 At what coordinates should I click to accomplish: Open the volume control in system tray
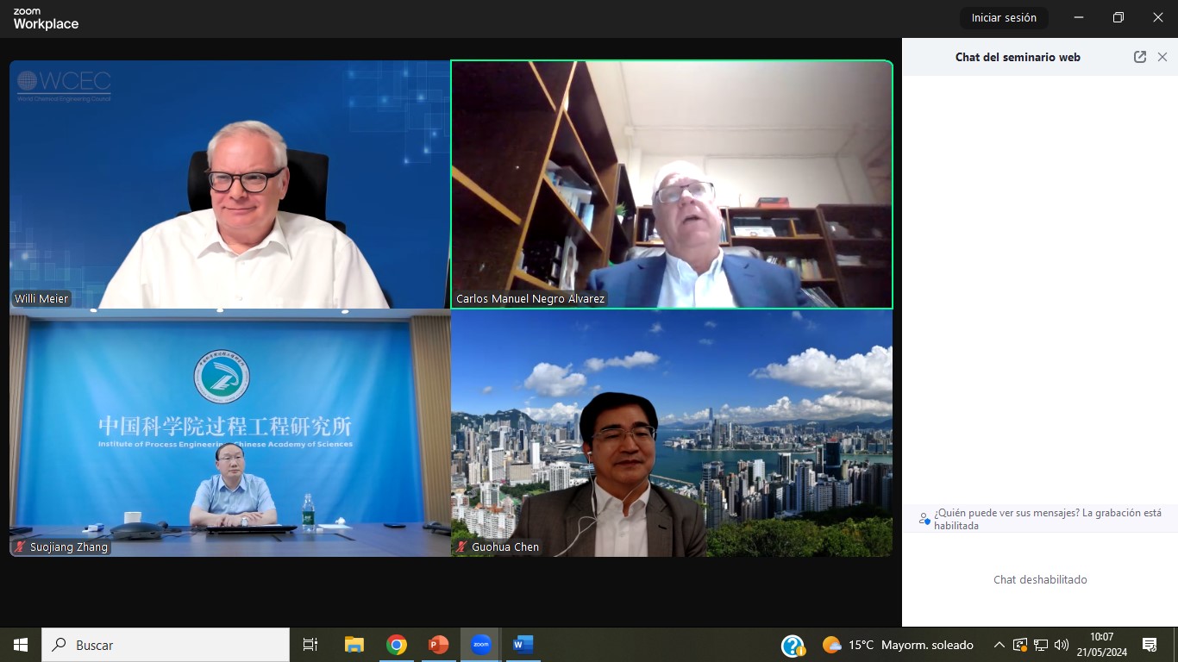(1062, 645)
